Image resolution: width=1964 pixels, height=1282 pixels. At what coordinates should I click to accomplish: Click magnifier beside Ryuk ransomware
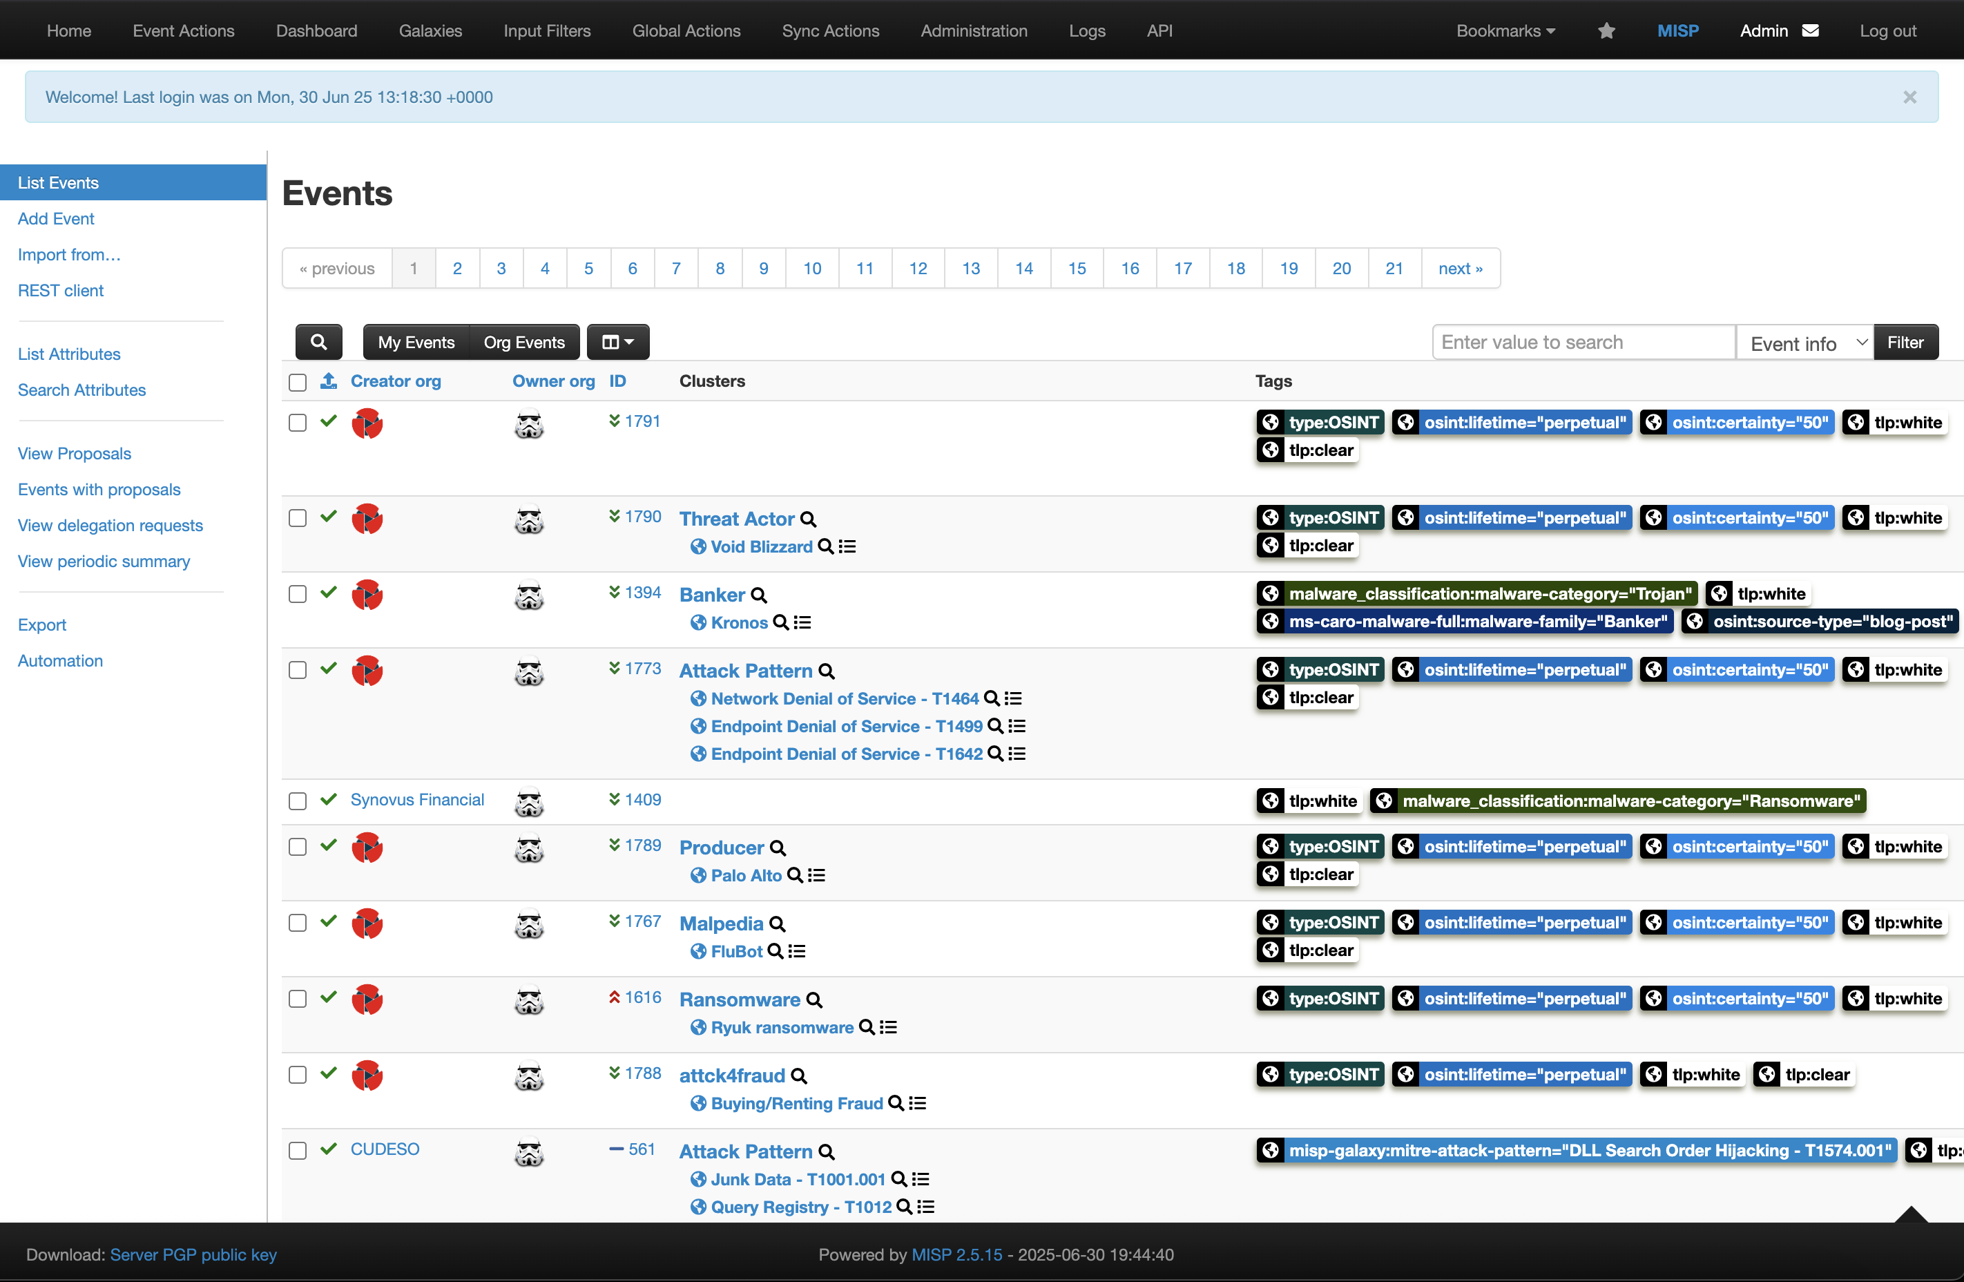coord(867,1027)
